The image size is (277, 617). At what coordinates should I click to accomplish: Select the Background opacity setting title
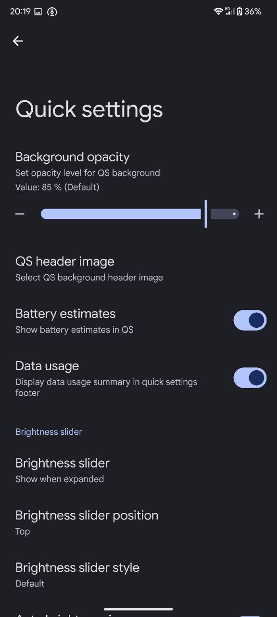73,157
